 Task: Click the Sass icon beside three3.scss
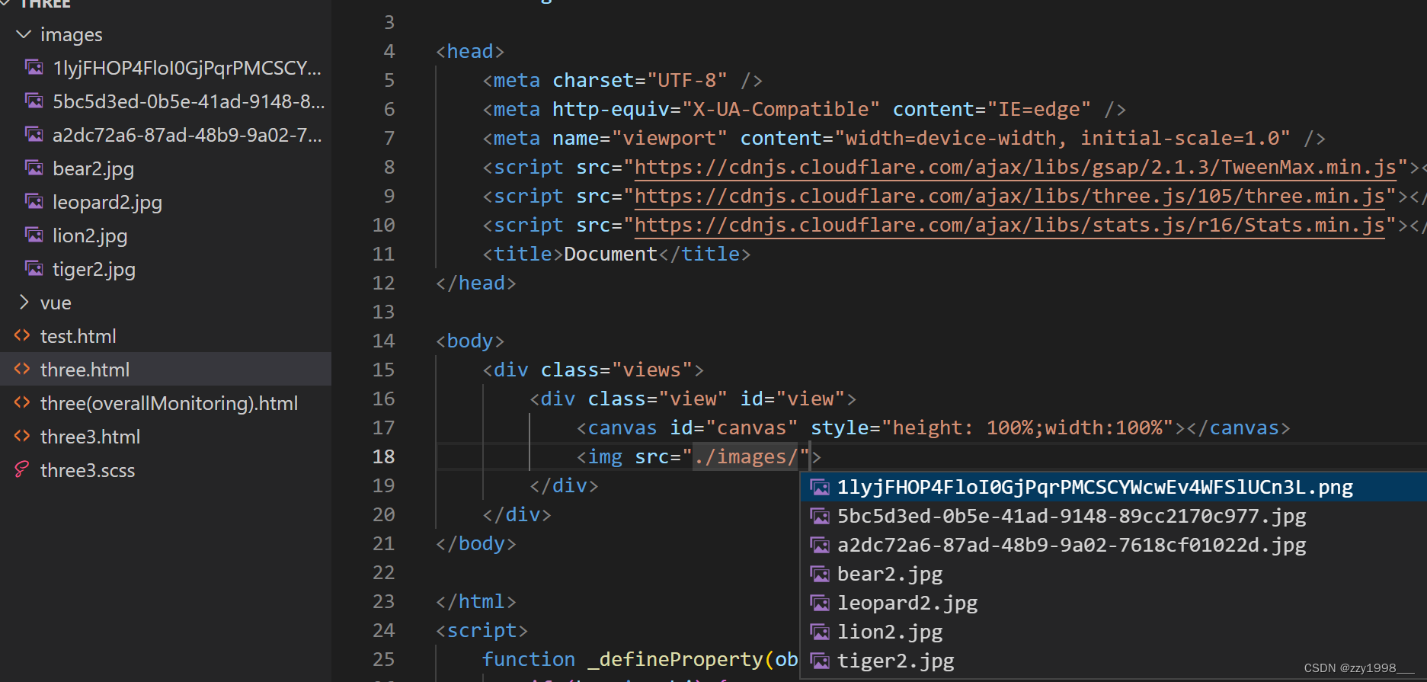22,470
